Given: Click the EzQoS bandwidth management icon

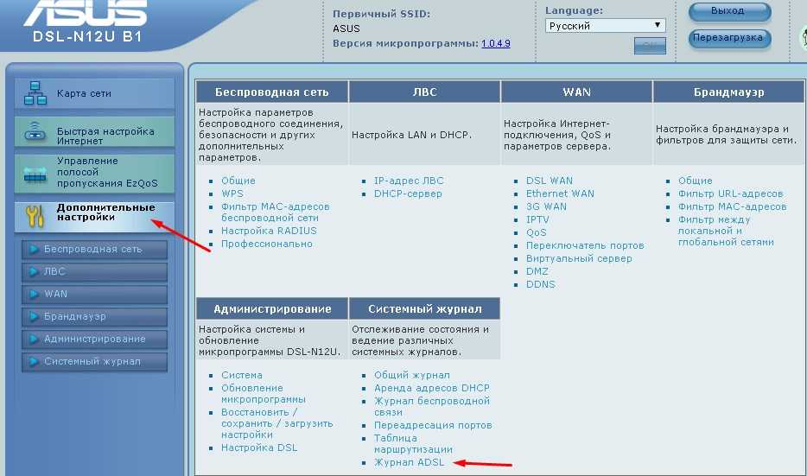Looking at the screenshot, I should (35, 175).
